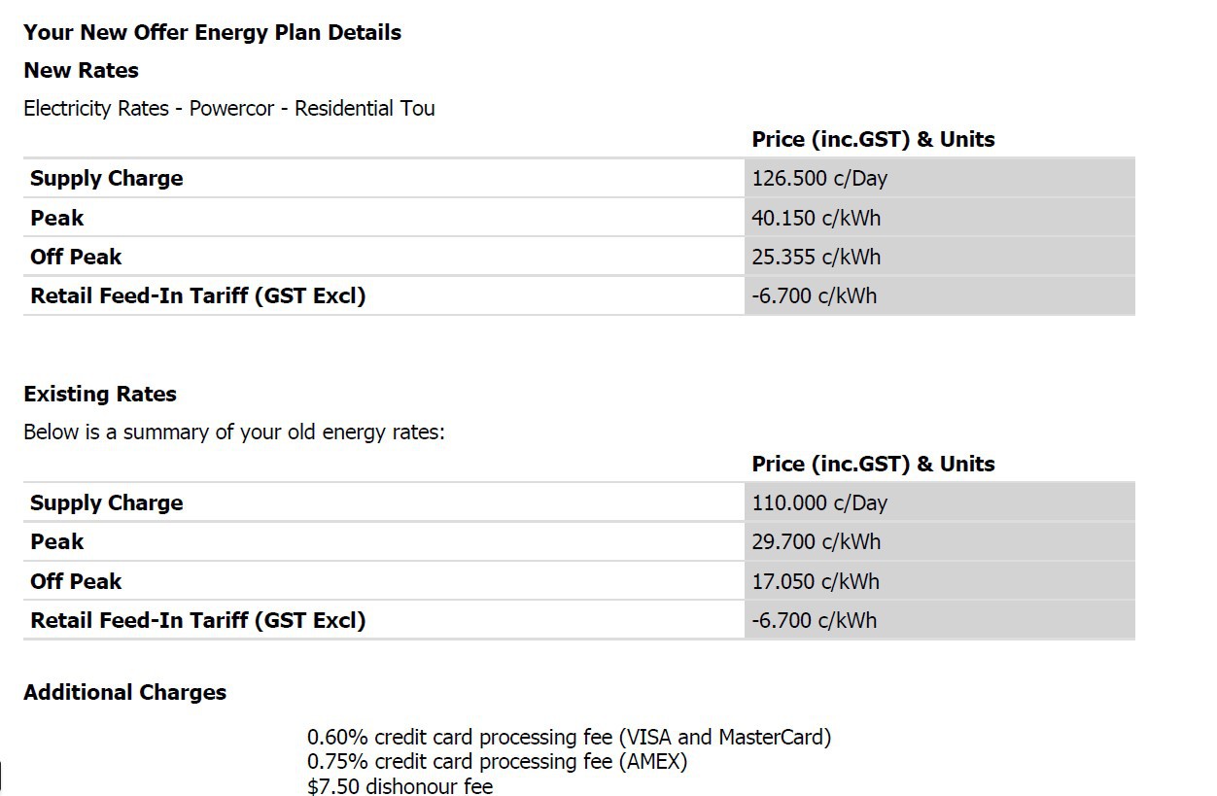Click 'Retail Feed-In Tariff (GST Excl)' under Existing Rates

pyautogui.click(x=197, y=620)
